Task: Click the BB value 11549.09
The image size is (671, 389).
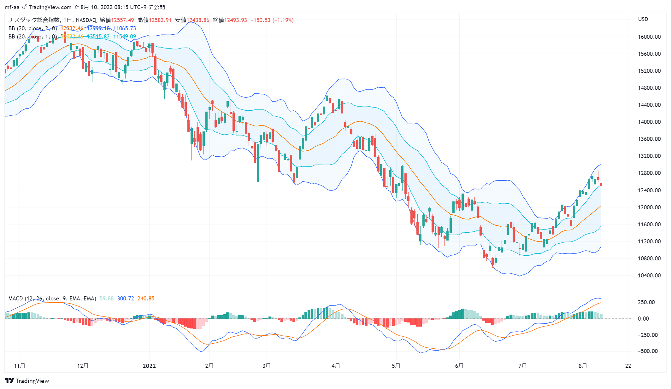Action: (x=125, y=37)
